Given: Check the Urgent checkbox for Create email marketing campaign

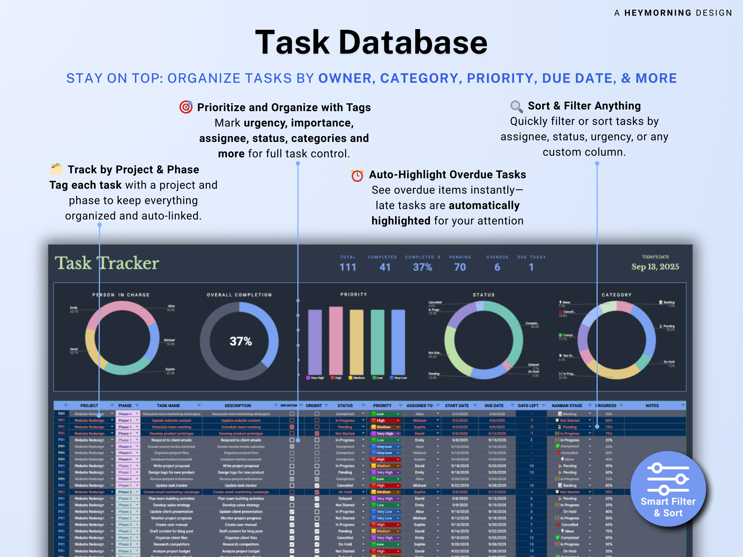Looking at the screenshot, I should click(316, 492).
